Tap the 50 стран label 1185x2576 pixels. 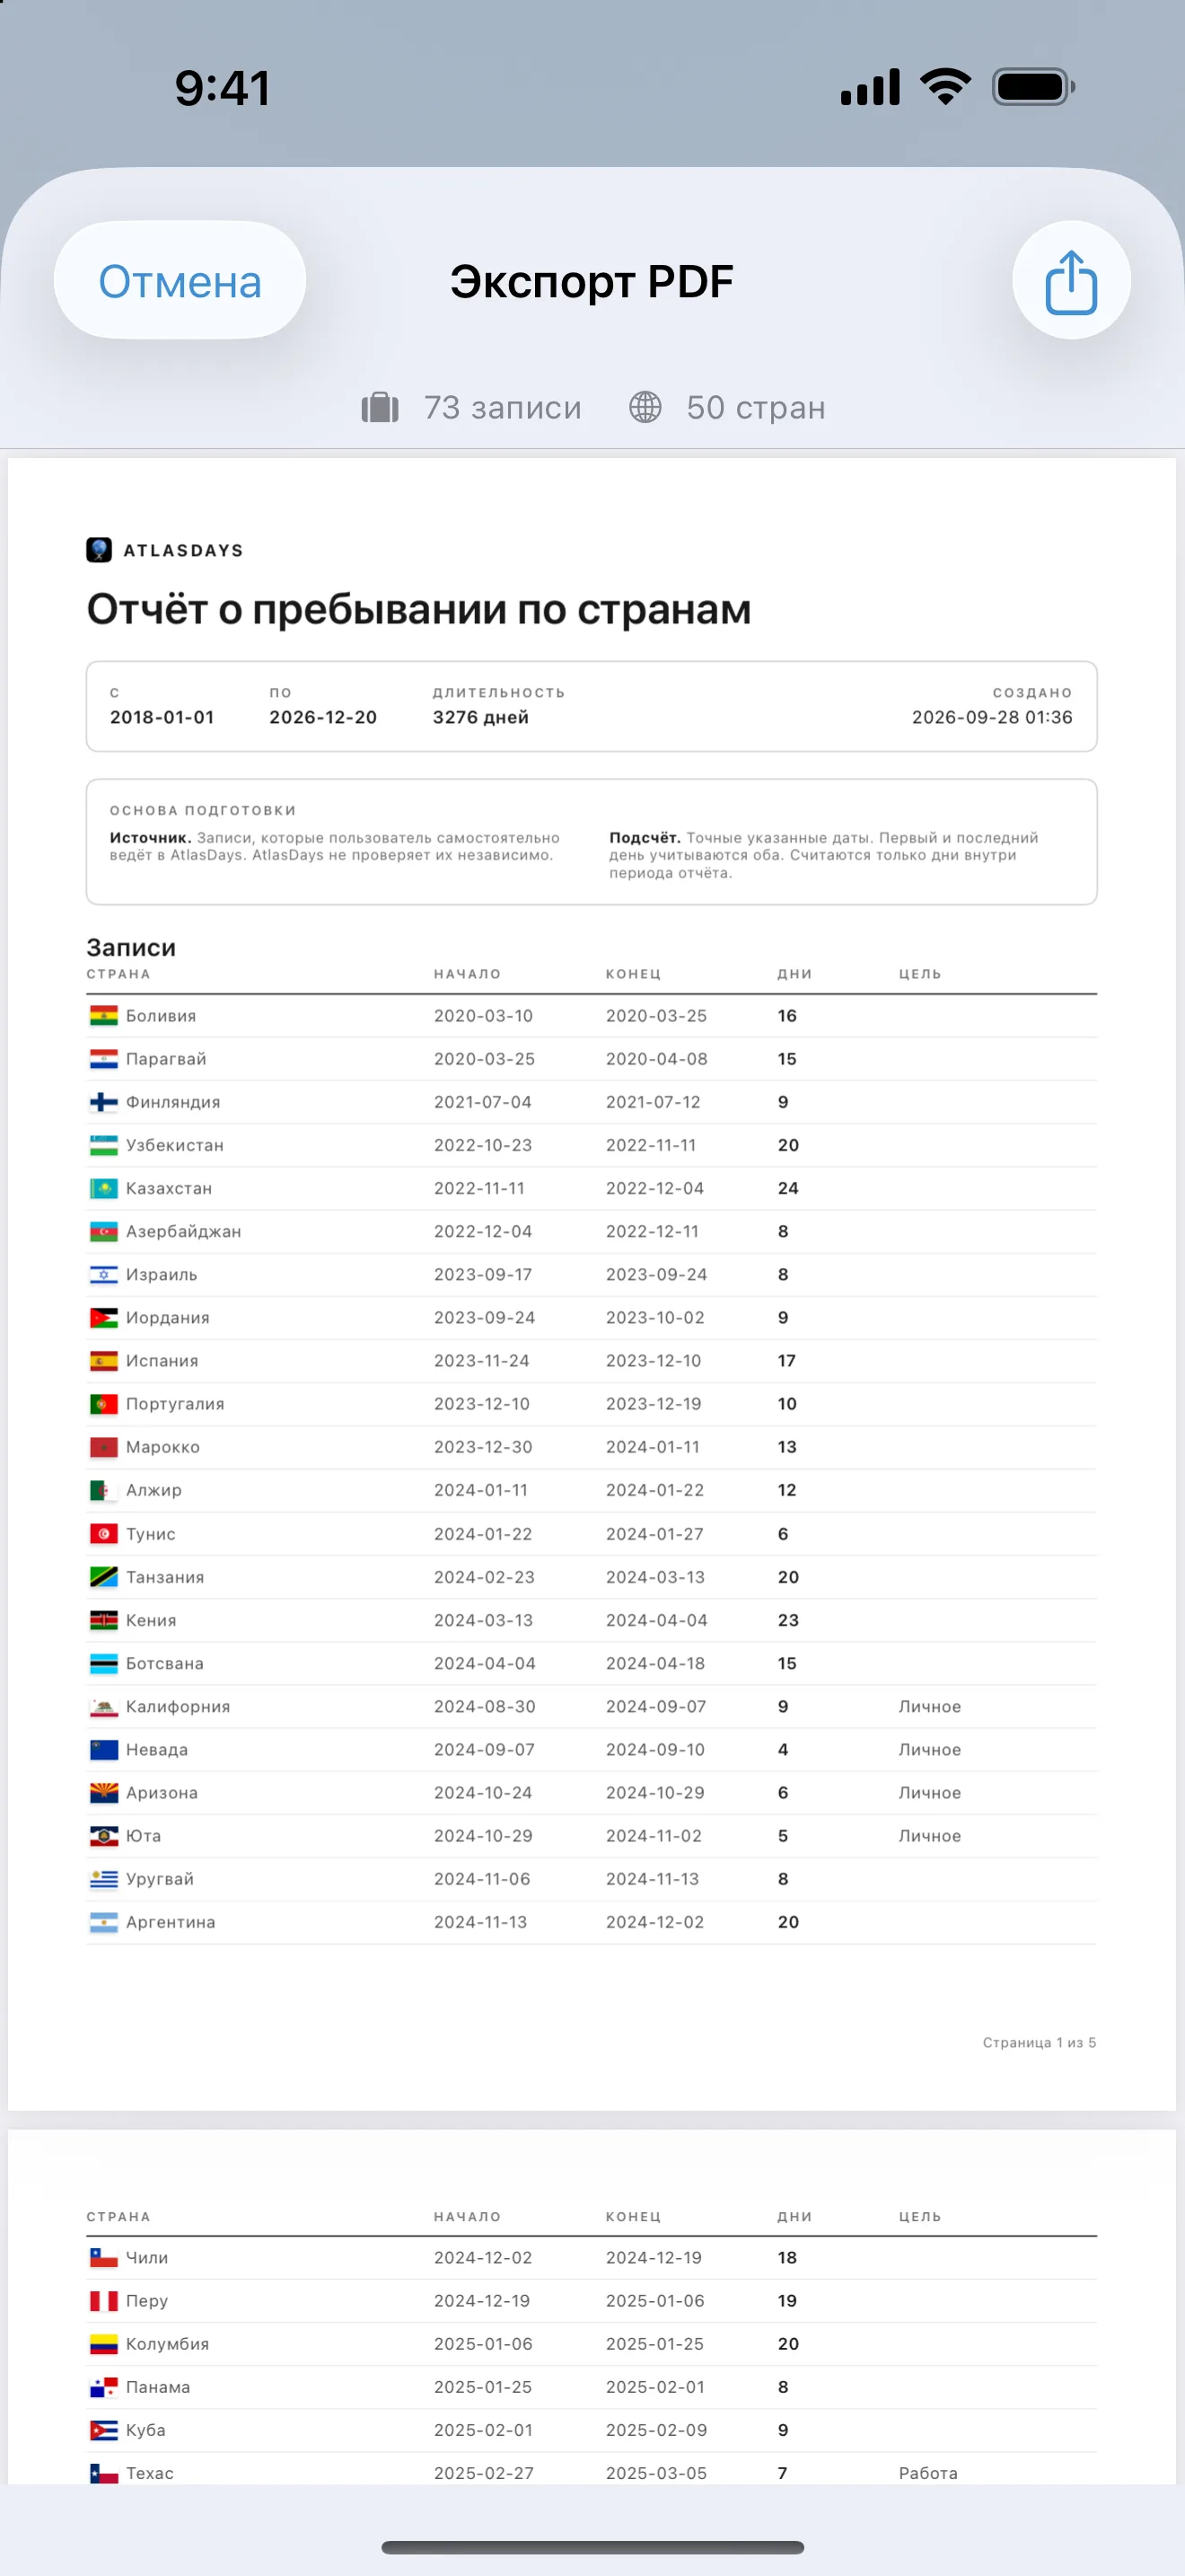[757, 408]
